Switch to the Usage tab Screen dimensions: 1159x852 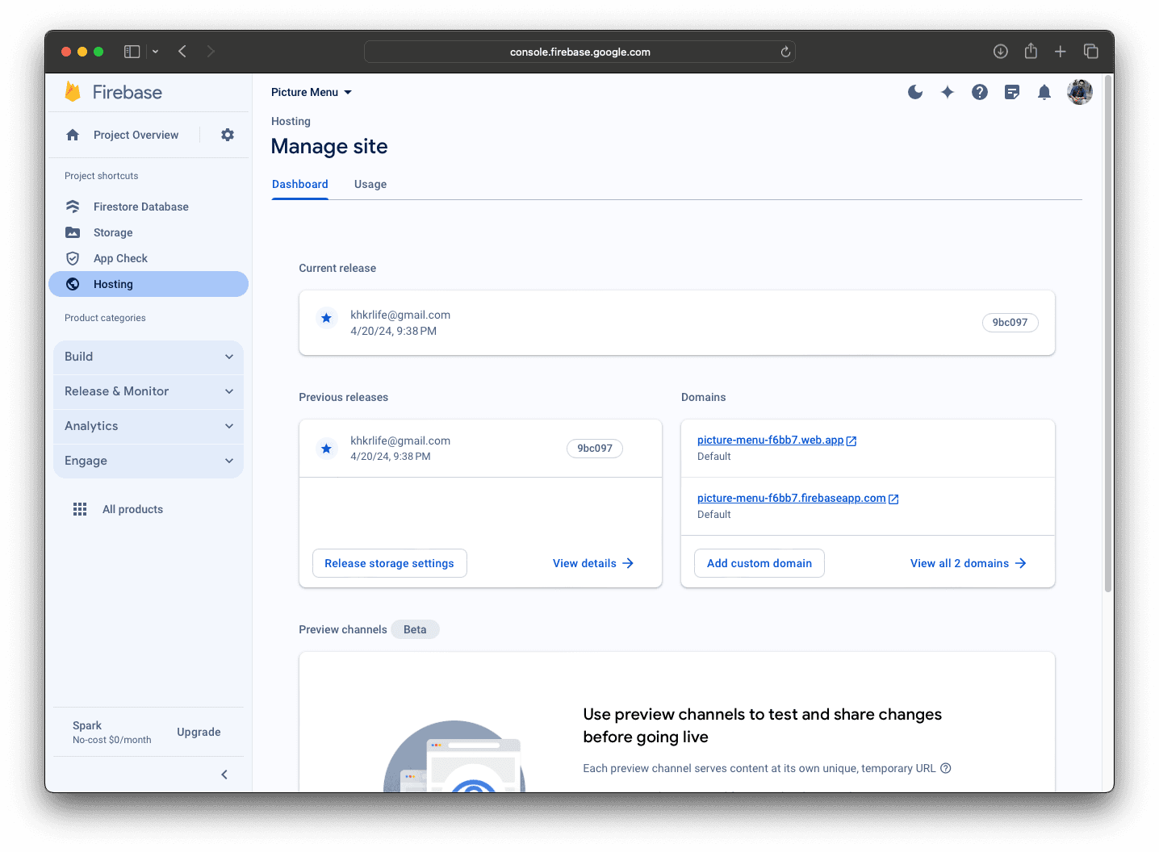pos(370,184)
